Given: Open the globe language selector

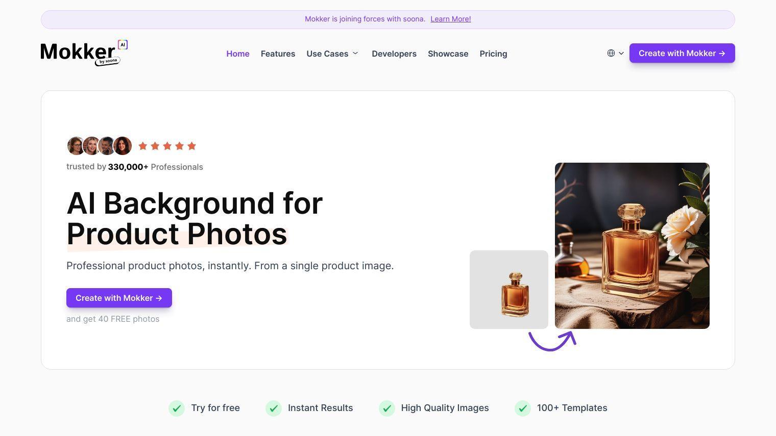Looking at the screenshot, I should pos(611,53).
